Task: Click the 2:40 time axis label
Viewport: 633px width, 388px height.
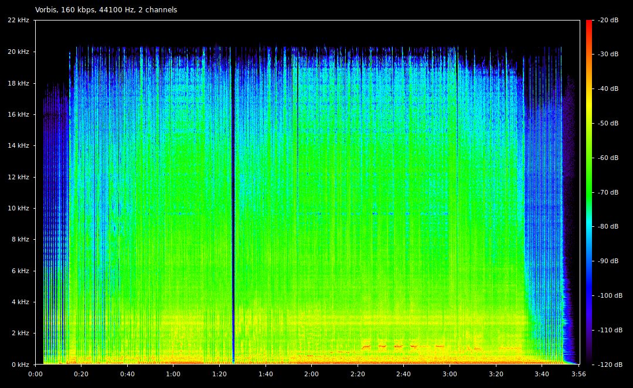Action: tap(404, 374)
